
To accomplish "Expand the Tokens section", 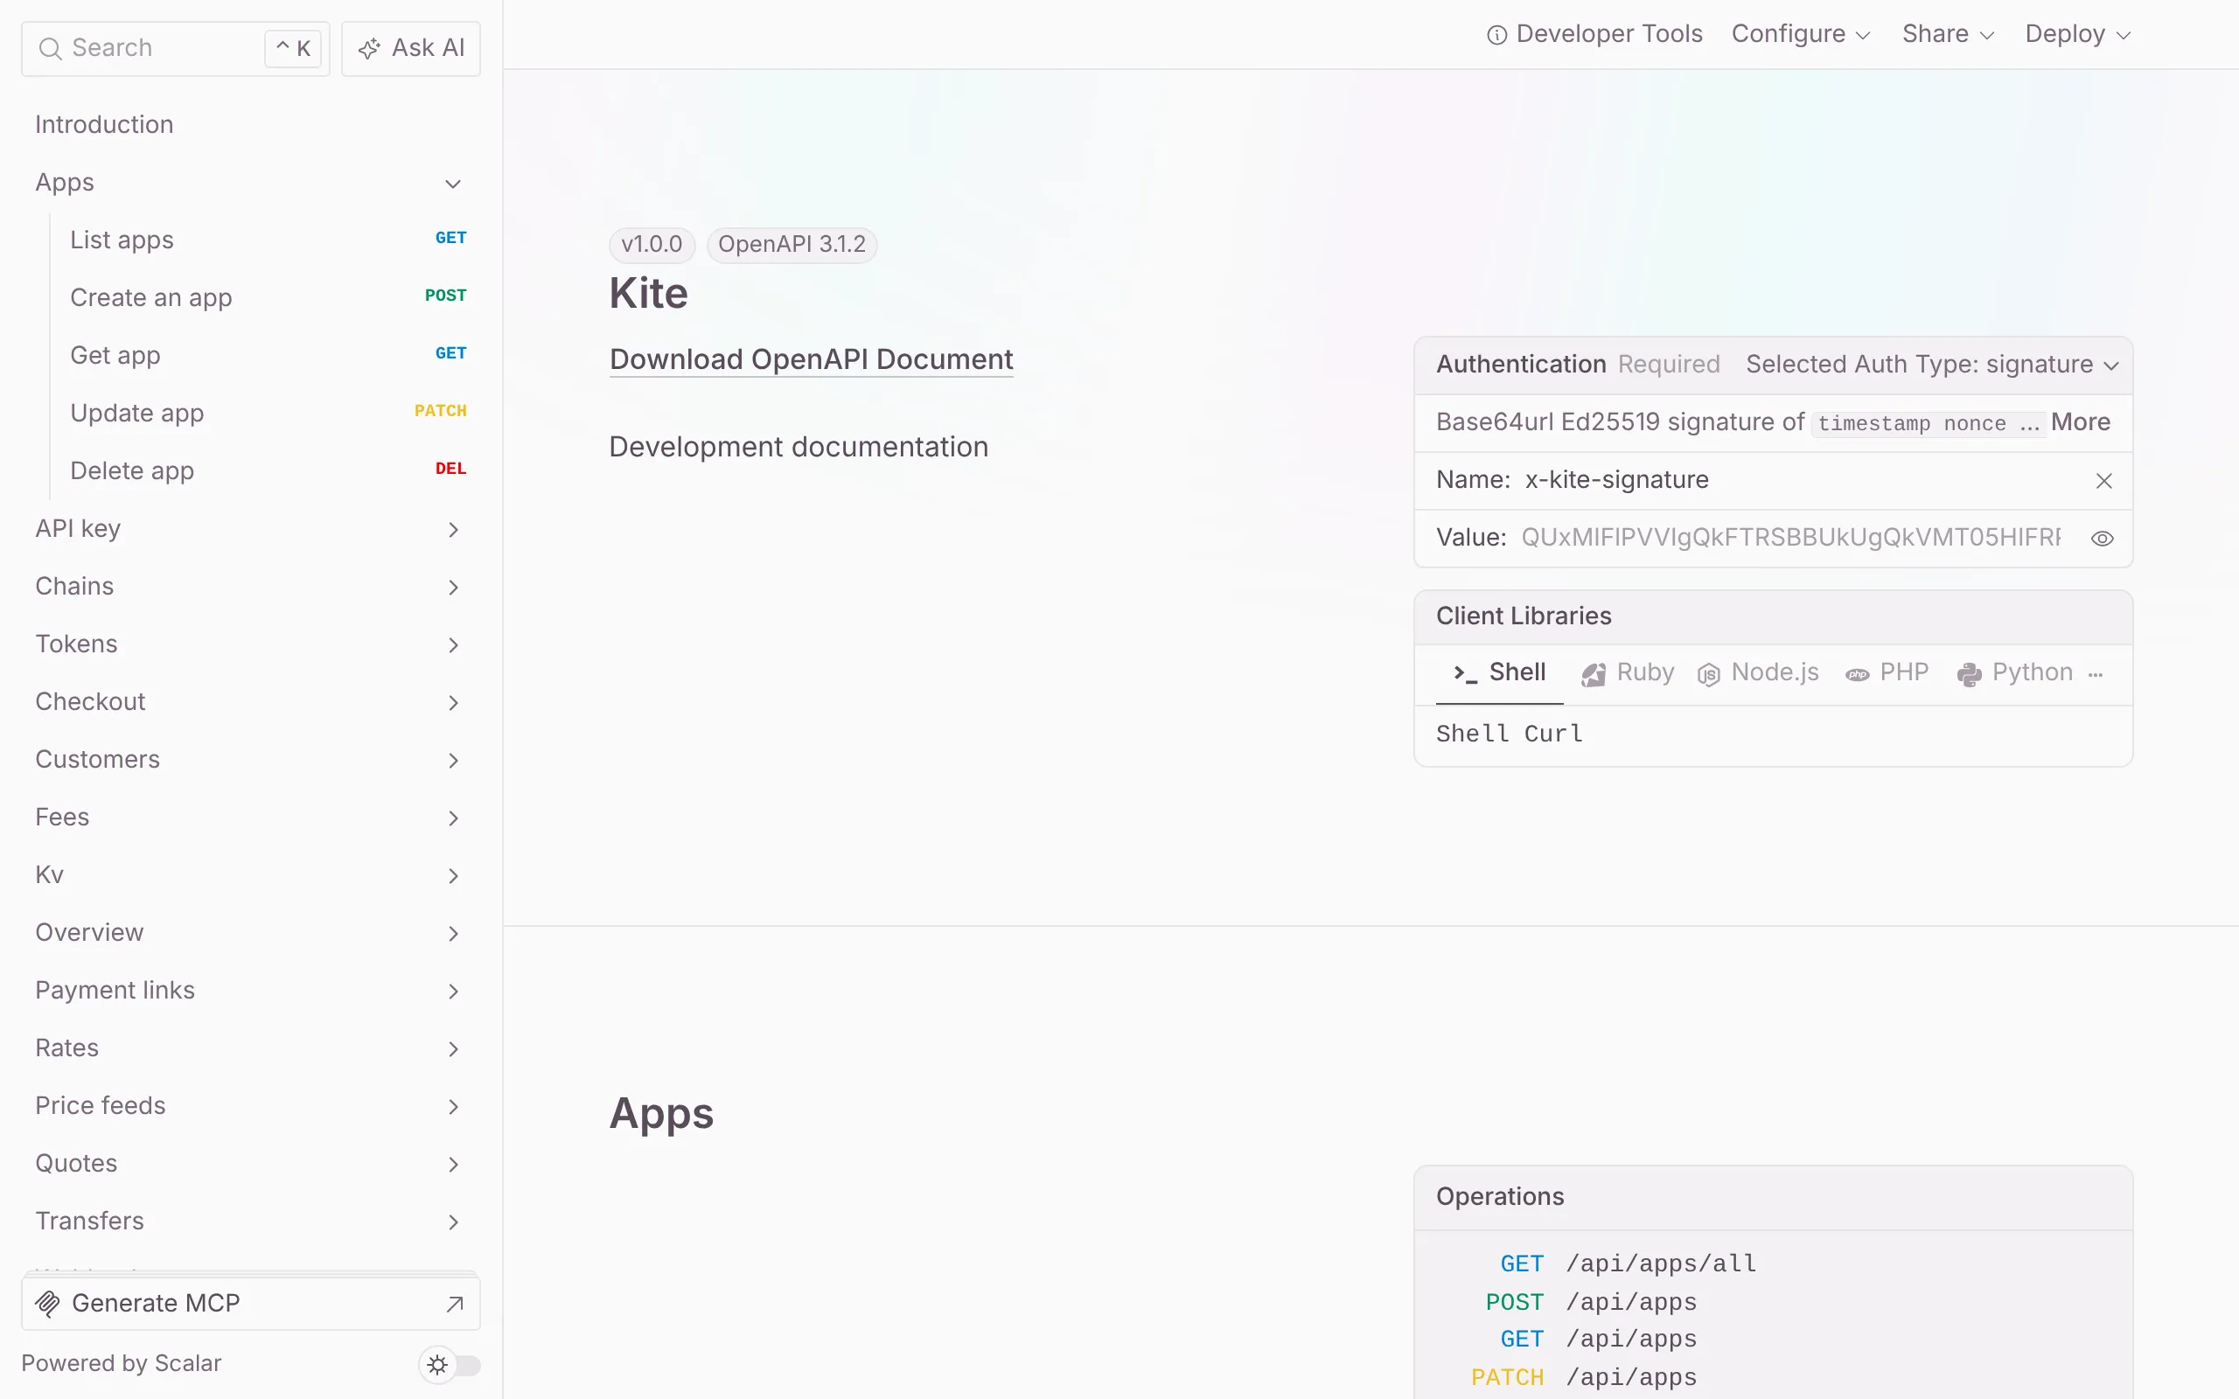I will [453, 645].
